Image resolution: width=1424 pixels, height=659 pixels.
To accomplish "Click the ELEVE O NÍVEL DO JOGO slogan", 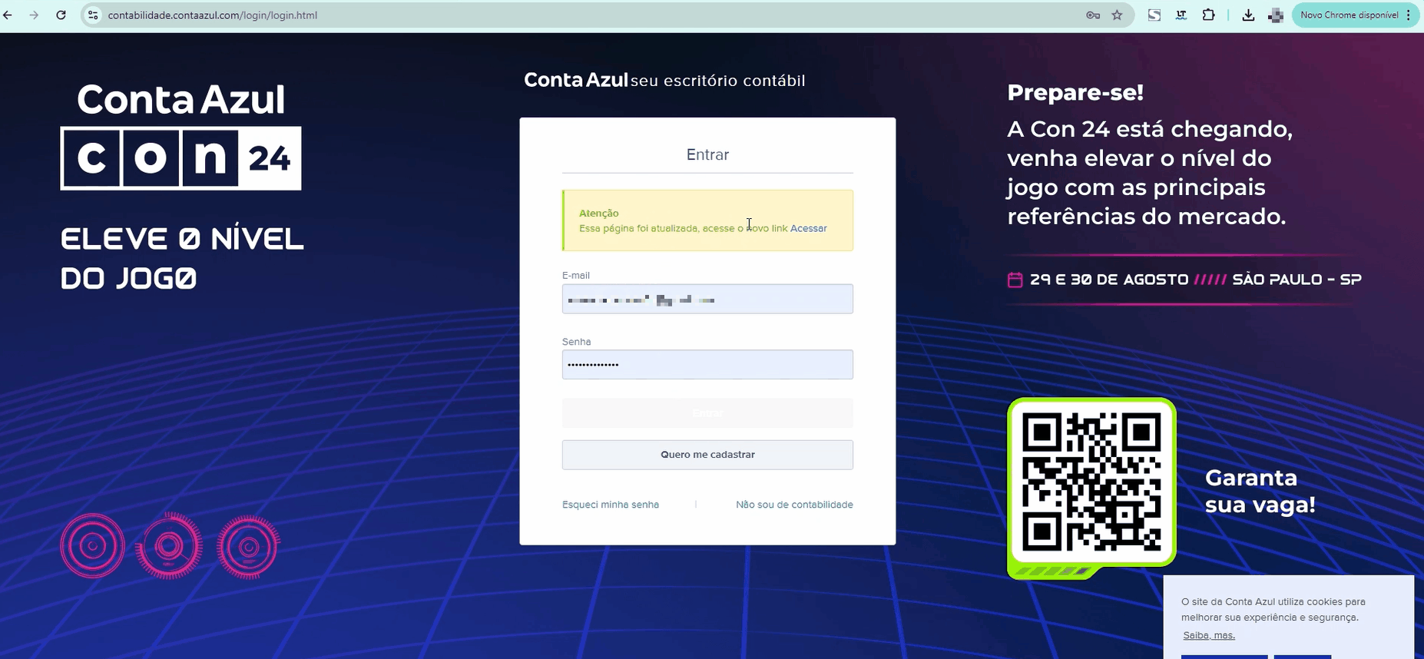I will tap(182, 258).
